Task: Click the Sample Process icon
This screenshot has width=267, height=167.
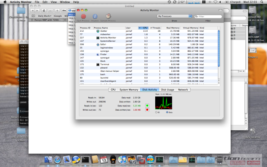Action: (x=108, y=16)
